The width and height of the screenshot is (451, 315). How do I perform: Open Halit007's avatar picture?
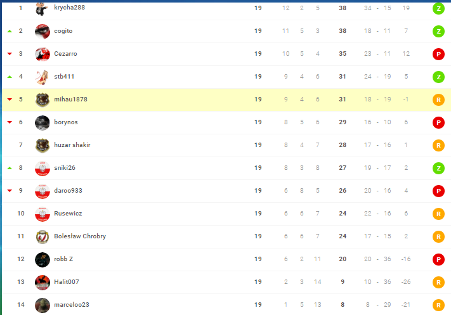click(x=42, y=283)
